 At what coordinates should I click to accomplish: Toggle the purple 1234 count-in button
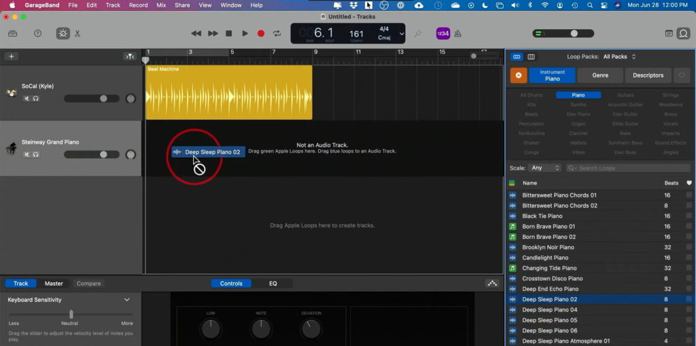point(443,33)
